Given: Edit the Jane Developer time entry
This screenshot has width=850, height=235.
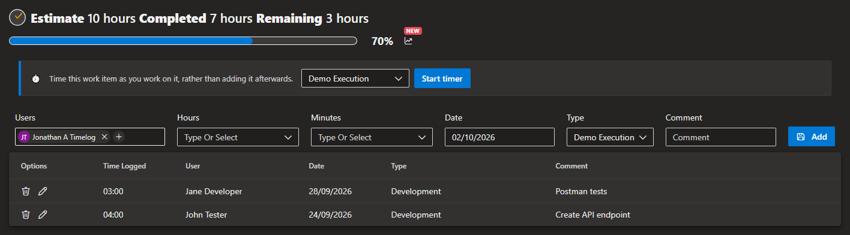Looking at the screenshot, I should pyautogui.click(x=43, y=191).
